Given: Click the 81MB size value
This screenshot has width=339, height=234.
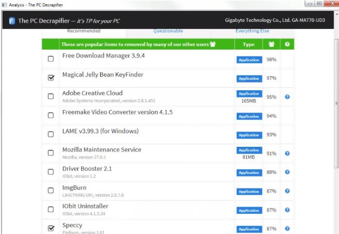Looking at the screenshot, I should pos(249,157).
